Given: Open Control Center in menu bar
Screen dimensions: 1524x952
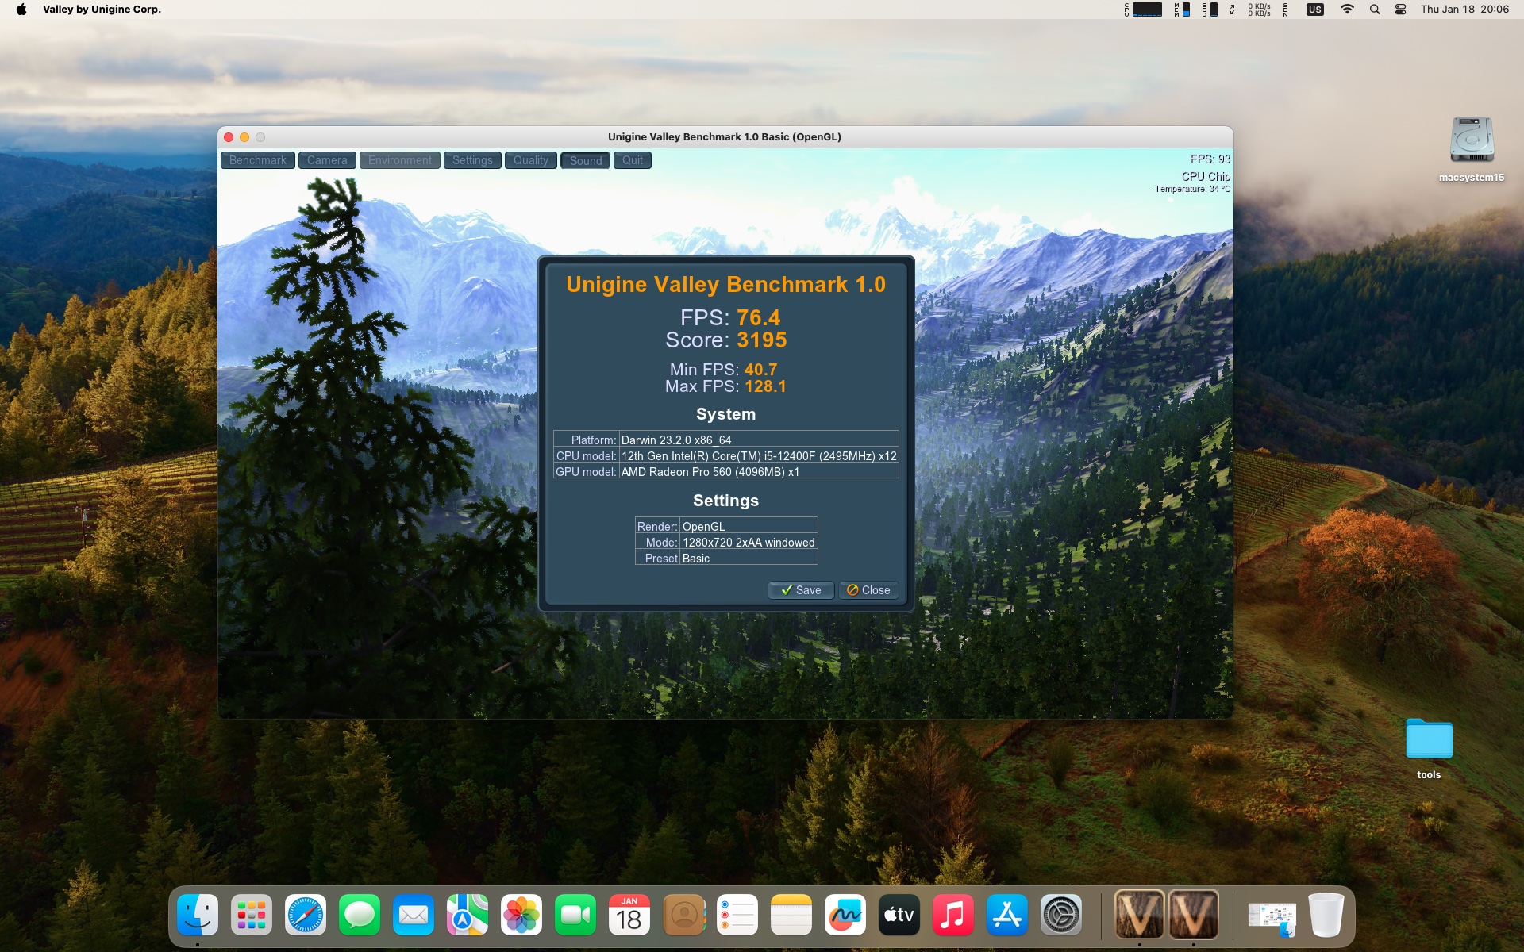Looking at the screenshot, I should tap(1401, 10).
